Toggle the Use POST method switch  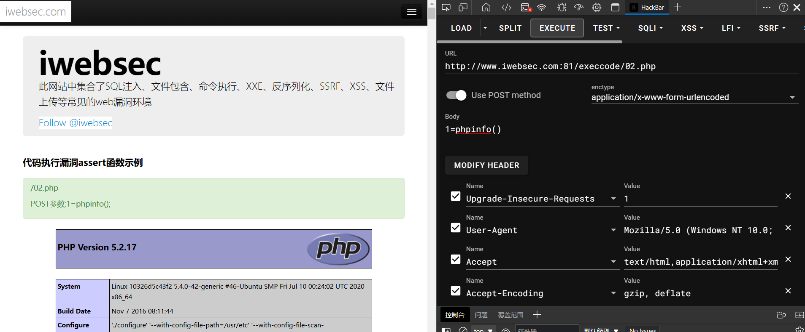pos(456,96)
